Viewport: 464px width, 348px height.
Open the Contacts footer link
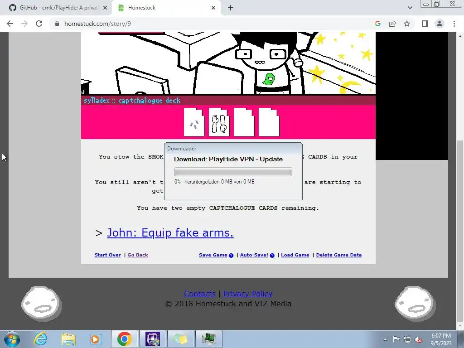(199, 294)
